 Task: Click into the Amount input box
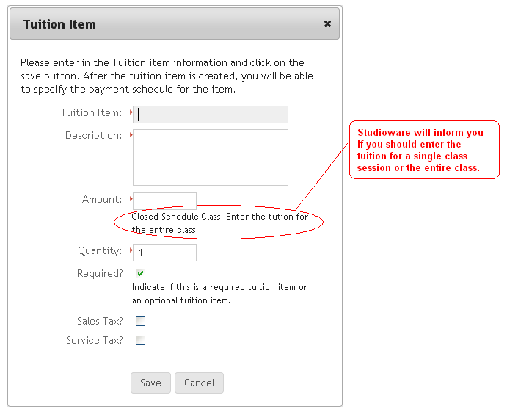pos(164,200)
